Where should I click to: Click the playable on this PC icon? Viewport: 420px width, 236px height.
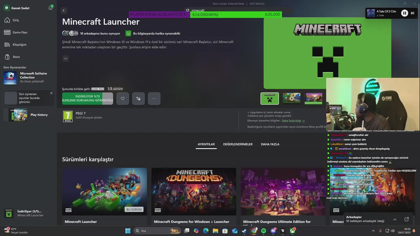click(128, 33)
